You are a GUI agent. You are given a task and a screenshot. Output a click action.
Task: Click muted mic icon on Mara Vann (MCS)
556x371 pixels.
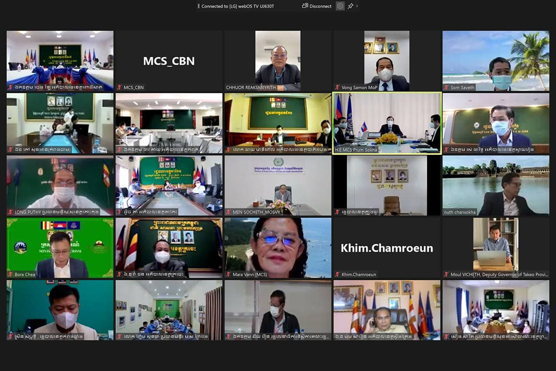[x=228, y=275]
